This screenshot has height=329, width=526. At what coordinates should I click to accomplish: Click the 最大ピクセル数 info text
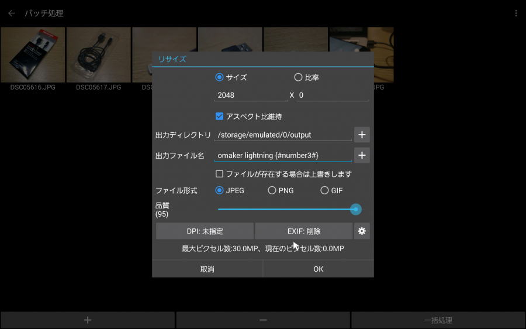[262, 249]
